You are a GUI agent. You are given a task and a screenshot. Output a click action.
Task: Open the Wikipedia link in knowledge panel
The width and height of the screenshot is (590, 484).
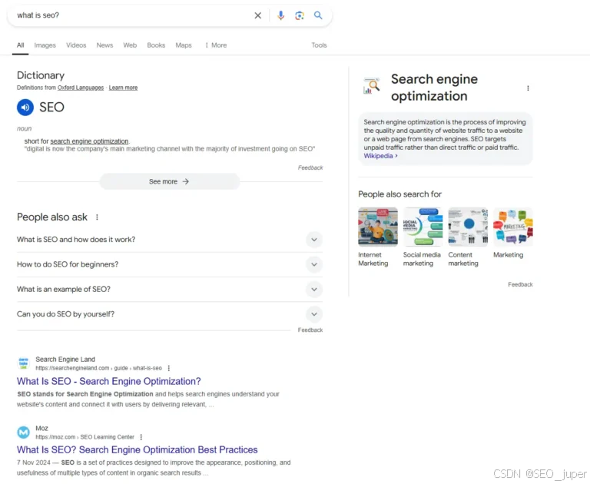pyautogui.click(x=380, y=156)
